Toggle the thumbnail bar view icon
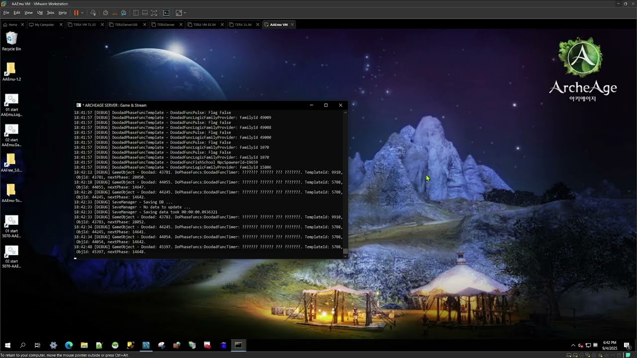The height and width of the screenshot is (358, 637). click(144, 12)
